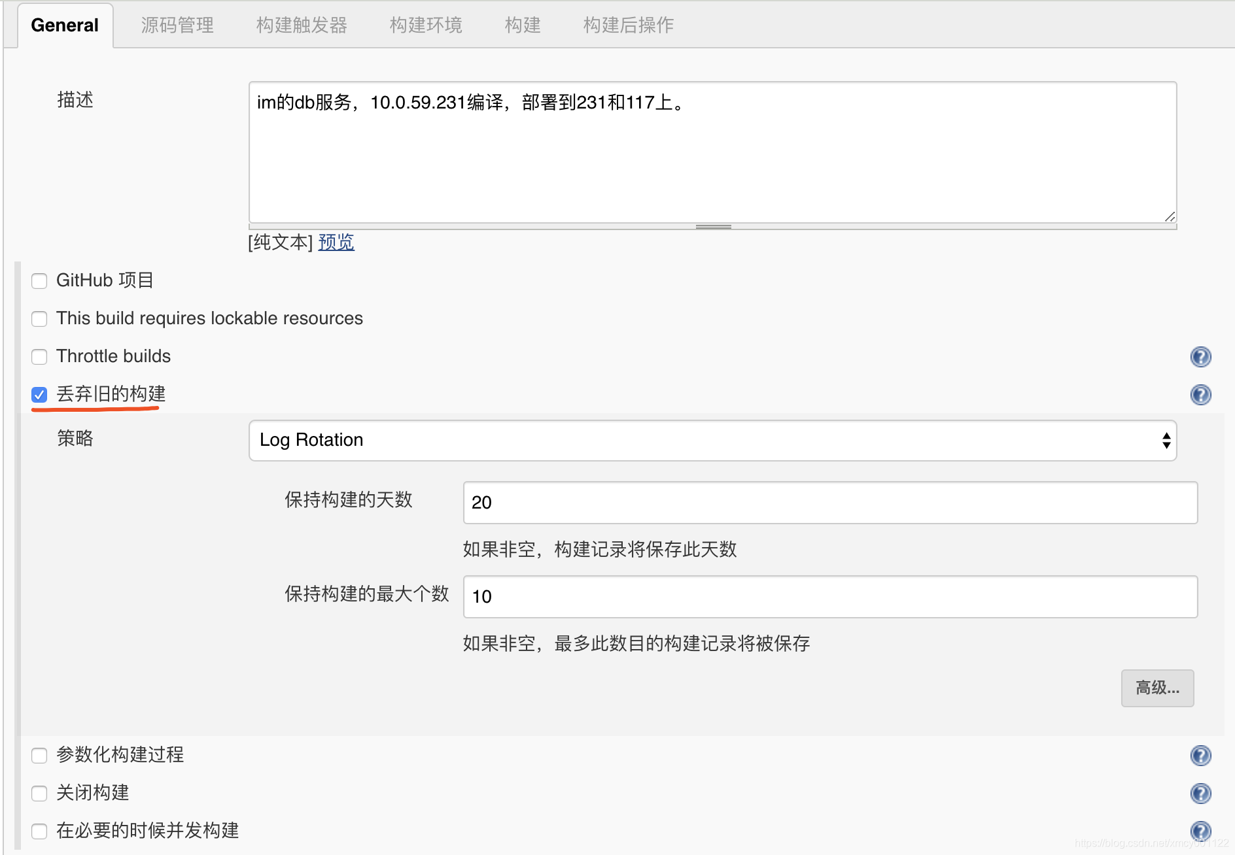1235x855 pixels.
Task: Click the 如果非空，构建记录将保存此天数 hint
Action: pyautogui.click(x=600, y=549)
